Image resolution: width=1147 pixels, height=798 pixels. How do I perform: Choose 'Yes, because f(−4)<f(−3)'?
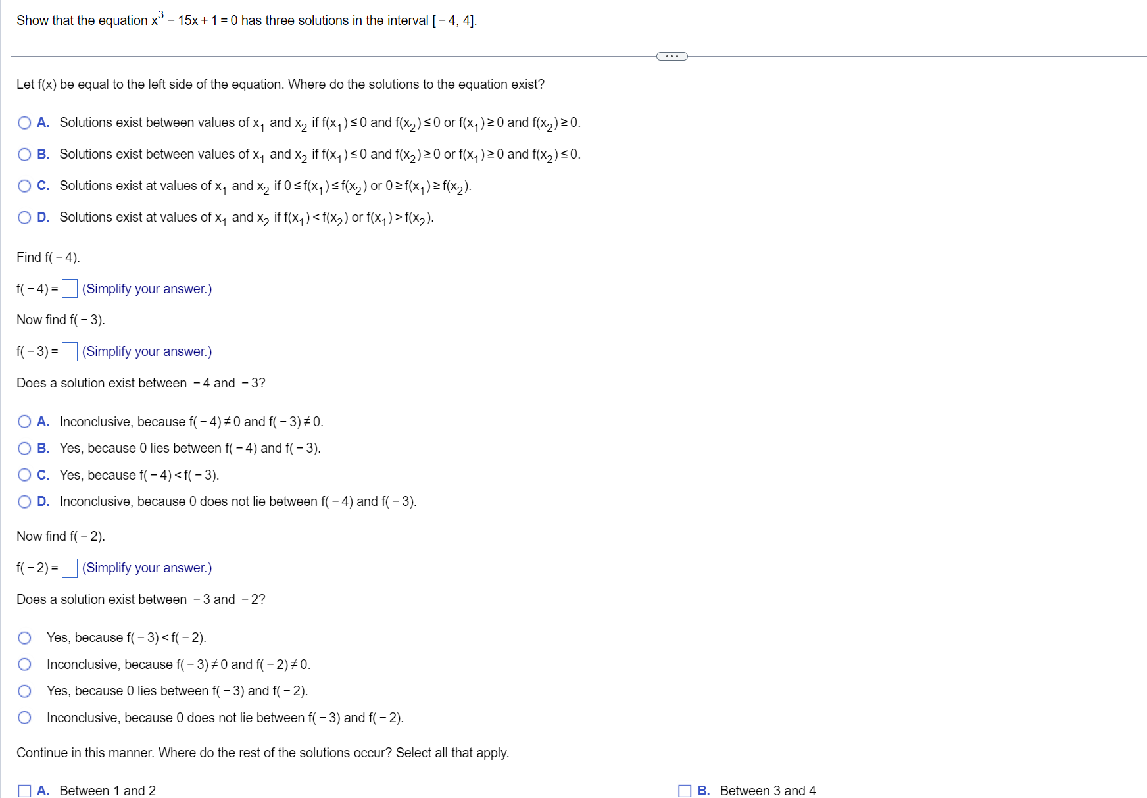coord(24,474)
